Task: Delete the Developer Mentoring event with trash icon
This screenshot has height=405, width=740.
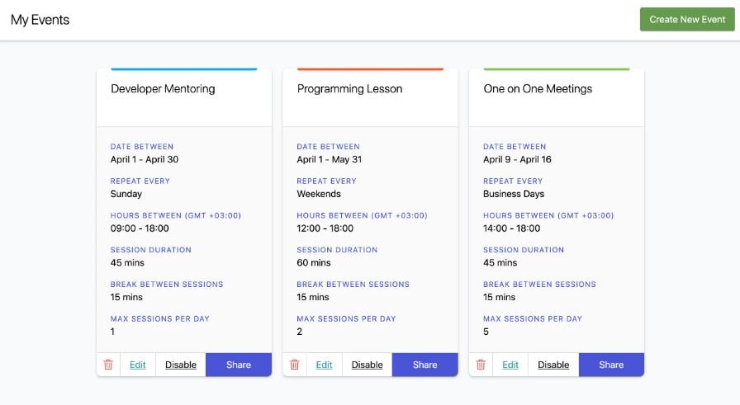Action: pyautogui.click(x=108, y=365)
